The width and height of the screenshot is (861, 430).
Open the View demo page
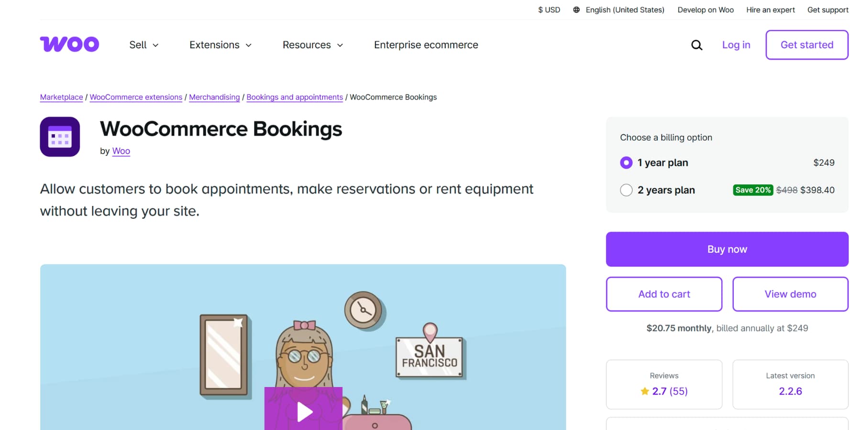(790, 294)
